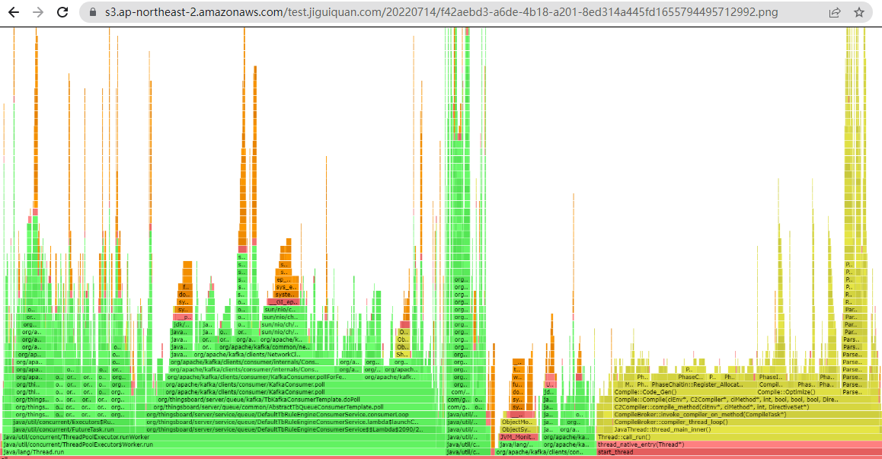Click the bottom org/apache/kafka/clients/con.. frame
Image resolution: width=882 pixels, height=459 pixels.
click(545, 451)
